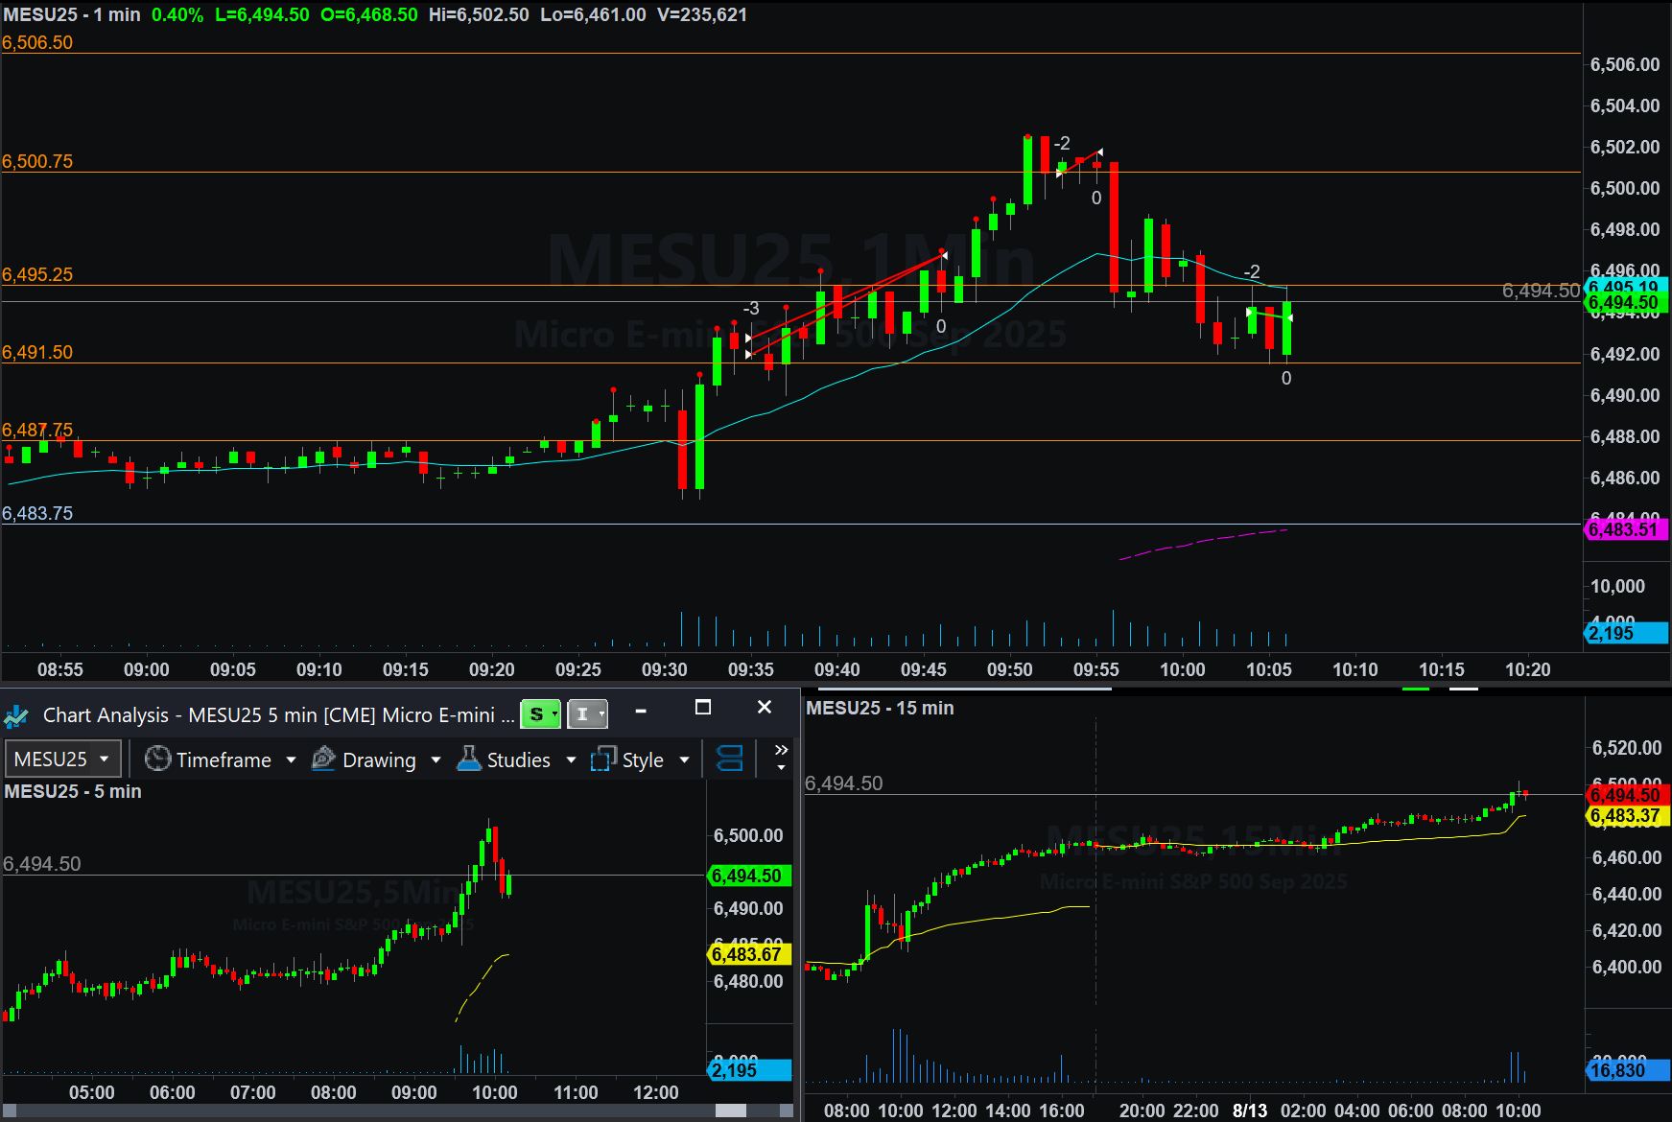1672x1122 pixels.
Task: Click the Chart Analysis app icon
Action: (x=16, y=716)
